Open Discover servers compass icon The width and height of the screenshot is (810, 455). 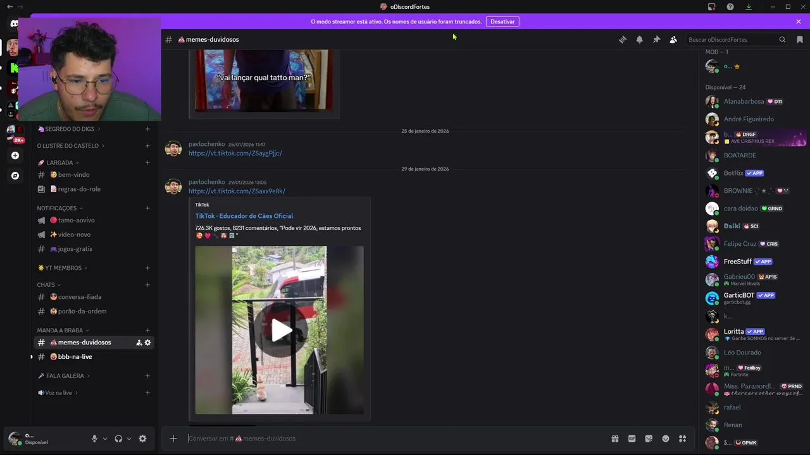(x=15, y=176)
